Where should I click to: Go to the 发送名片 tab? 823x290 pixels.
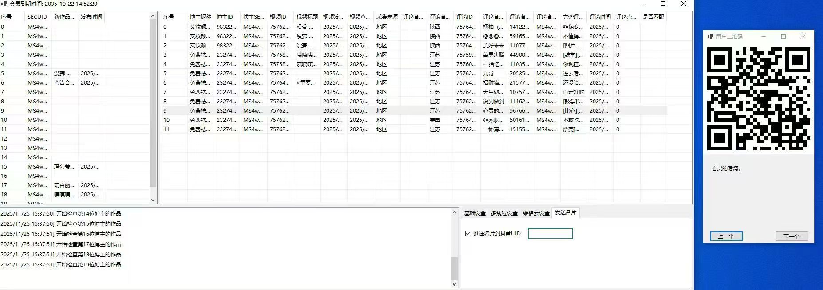[x=566, y=212]
